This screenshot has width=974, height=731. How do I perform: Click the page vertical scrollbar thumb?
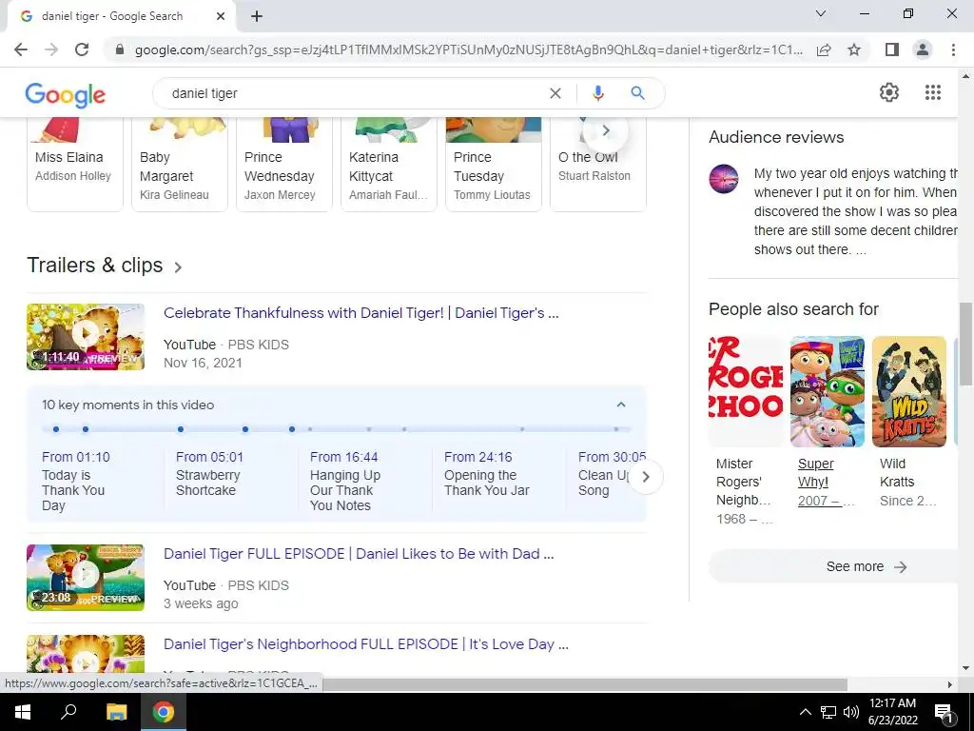point(965,344)
